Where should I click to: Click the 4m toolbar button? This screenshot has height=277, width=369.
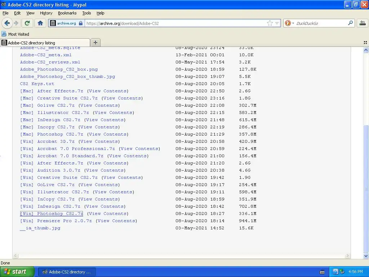click(x=363, y=23)
